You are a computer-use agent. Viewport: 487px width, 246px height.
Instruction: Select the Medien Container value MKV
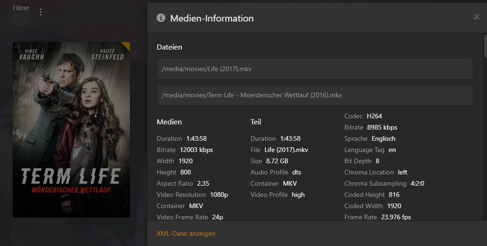point(196,206)
